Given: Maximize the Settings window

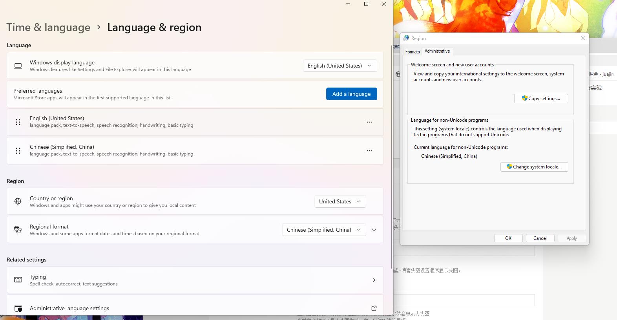Looking at the screenshot, I should point(366,4).
